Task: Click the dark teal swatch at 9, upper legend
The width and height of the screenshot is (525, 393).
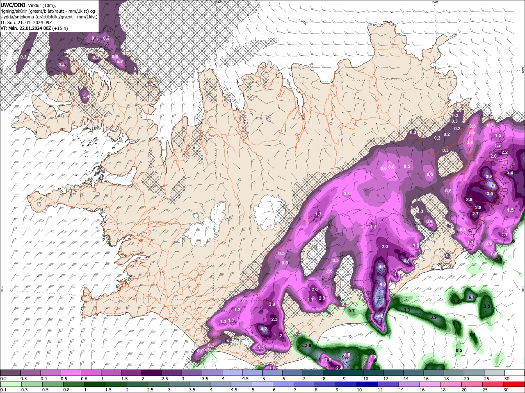Action: tap(353, 373)
